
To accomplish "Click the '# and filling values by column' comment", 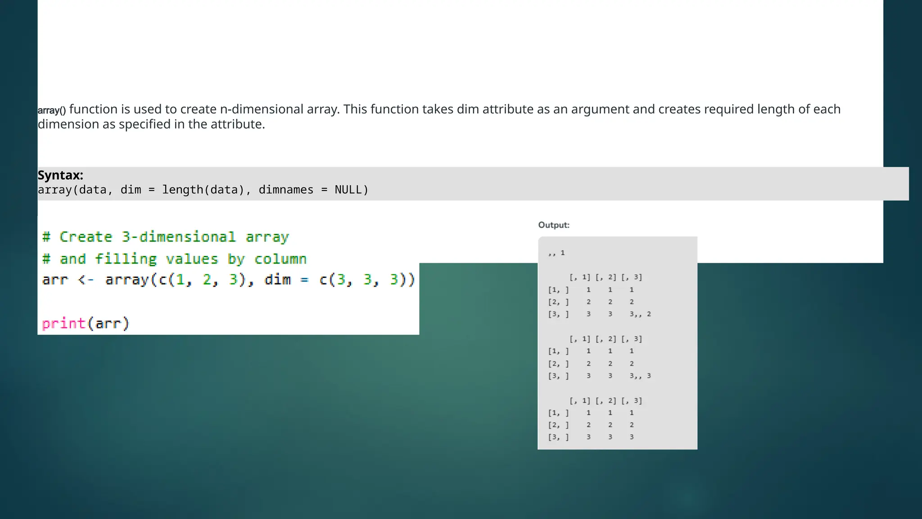I will tap(174, 259).
